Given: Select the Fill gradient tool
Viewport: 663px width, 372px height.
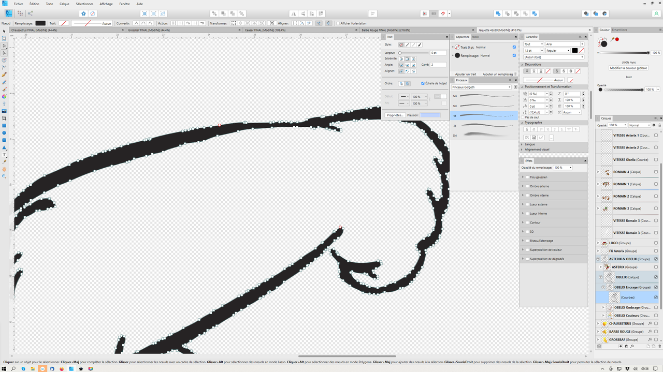Looking at the screenshot, I should click(4, 96).
